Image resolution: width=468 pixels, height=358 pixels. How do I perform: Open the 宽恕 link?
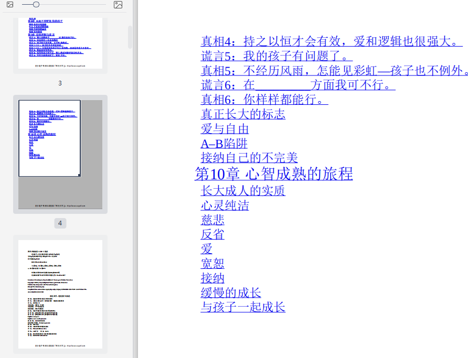point(212,264)
